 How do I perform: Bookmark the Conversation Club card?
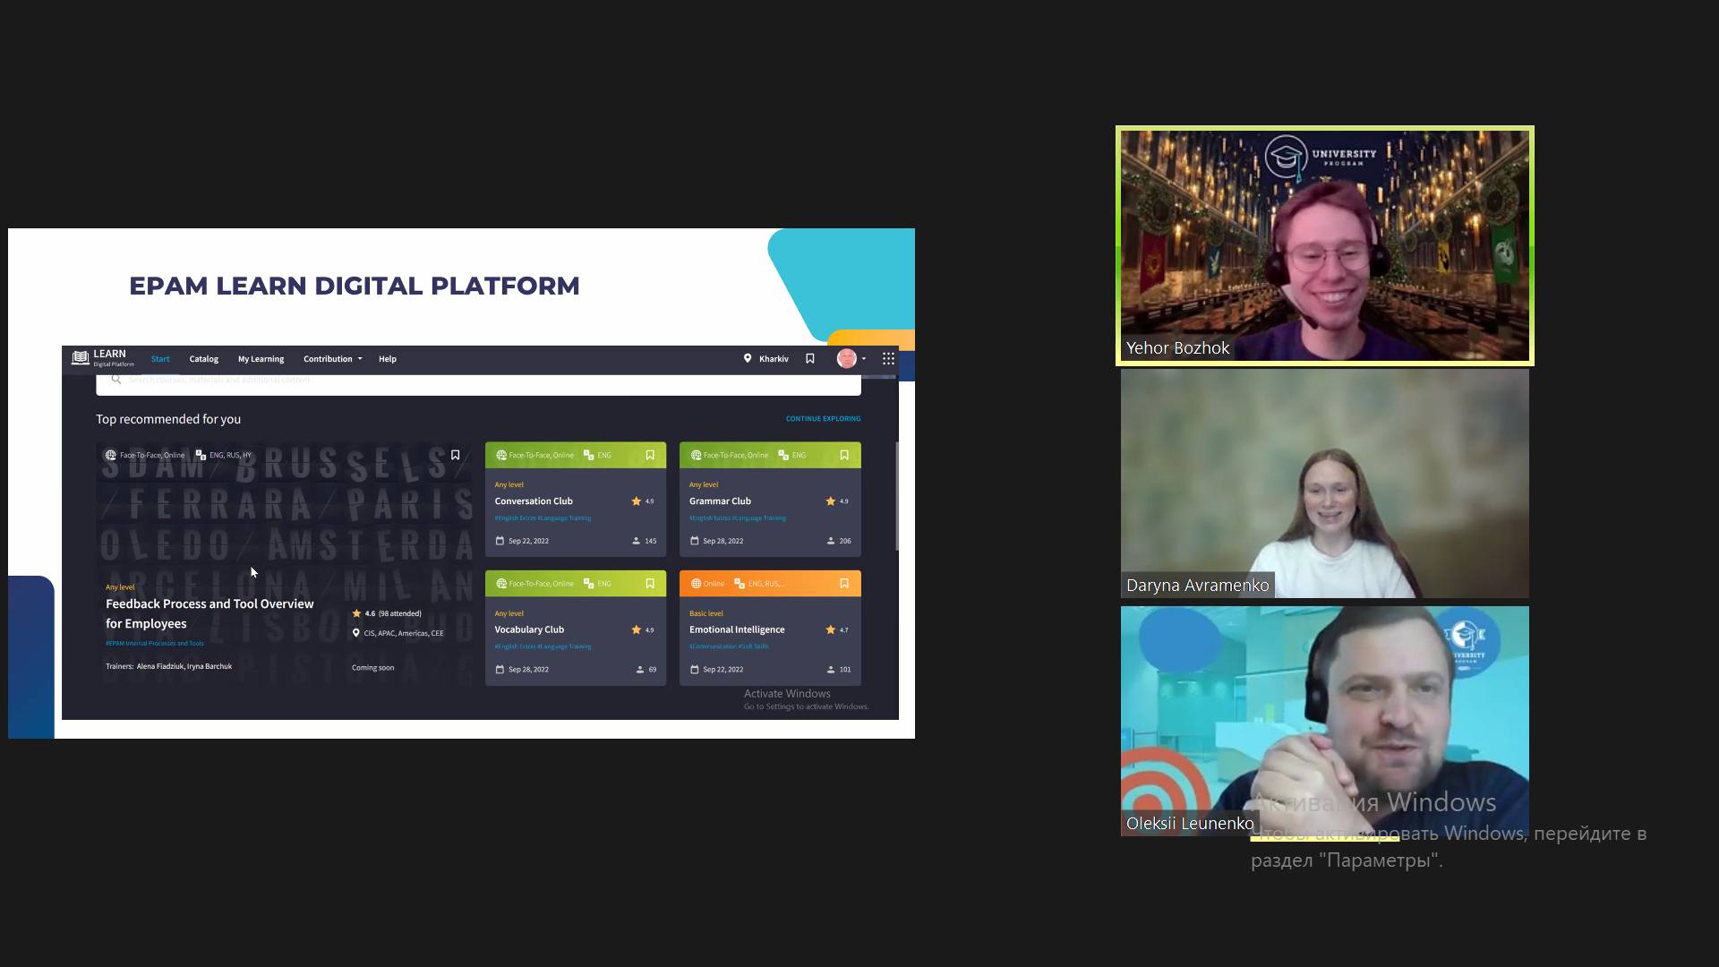tap(650, 455)
